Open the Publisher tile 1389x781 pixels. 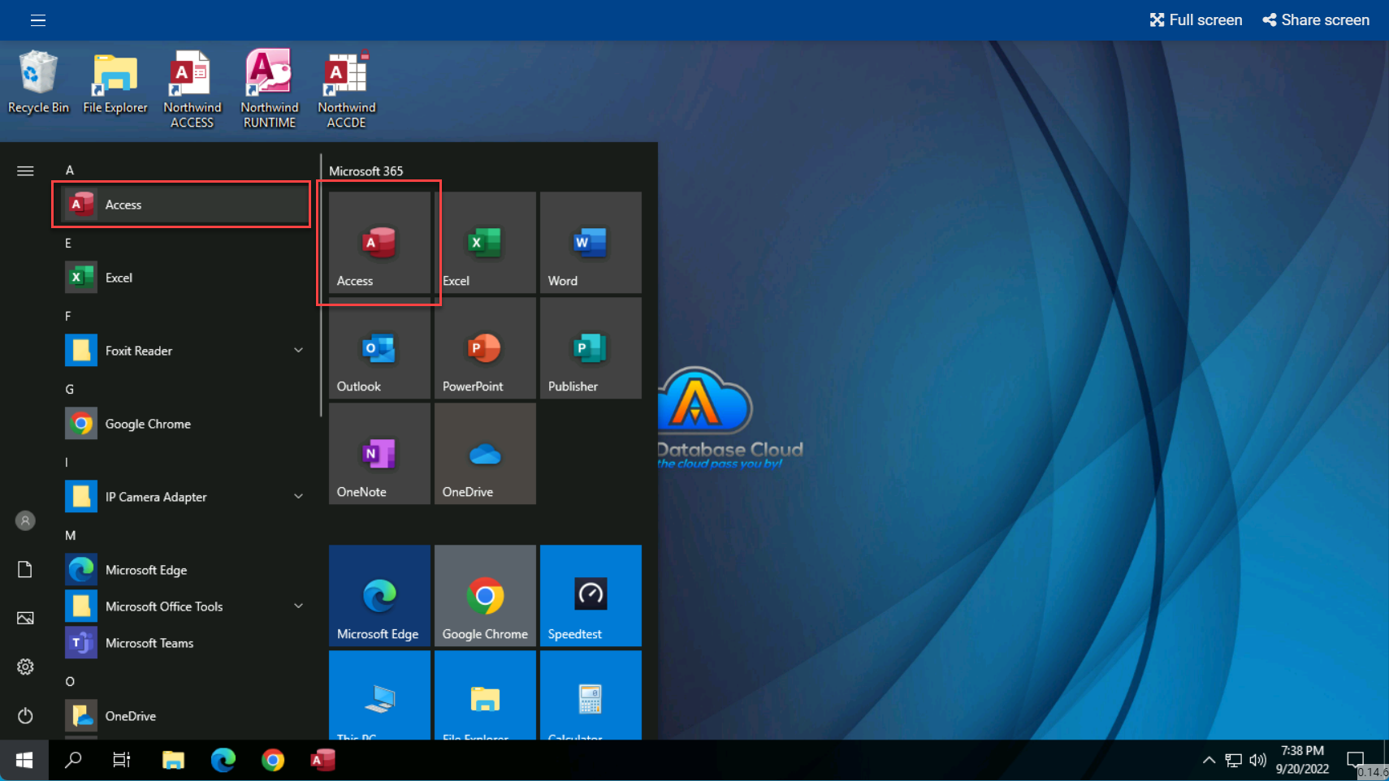[x=591, y=348]
